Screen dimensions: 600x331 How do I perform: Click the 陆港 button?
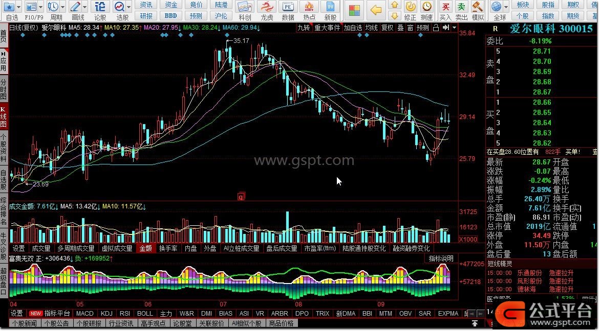click(x=221, y=5)
